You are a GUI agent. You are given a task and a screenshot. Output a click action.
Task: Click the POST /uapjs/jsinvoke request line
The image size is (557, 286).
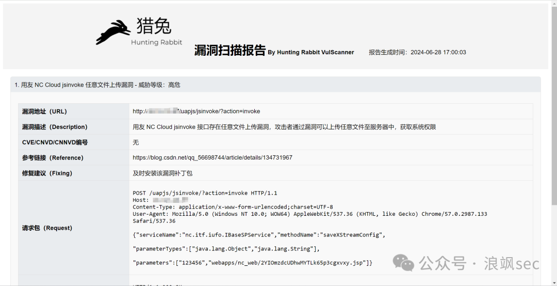point(205,193)
